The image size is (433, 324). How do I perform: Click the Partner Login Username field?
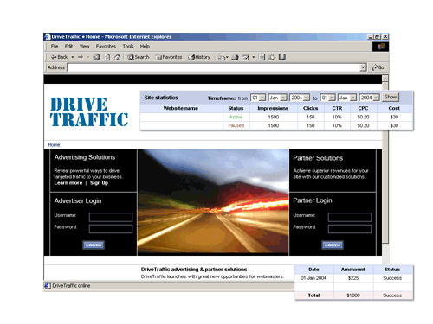(350, 217)
